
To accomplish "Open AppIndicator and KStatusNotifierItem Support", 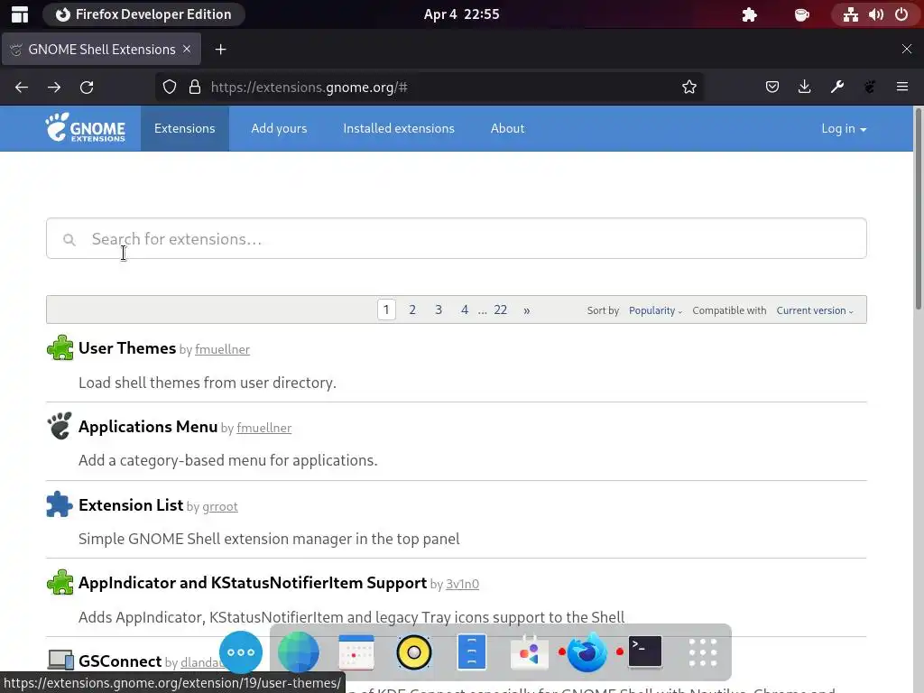I will click(253, 583).
